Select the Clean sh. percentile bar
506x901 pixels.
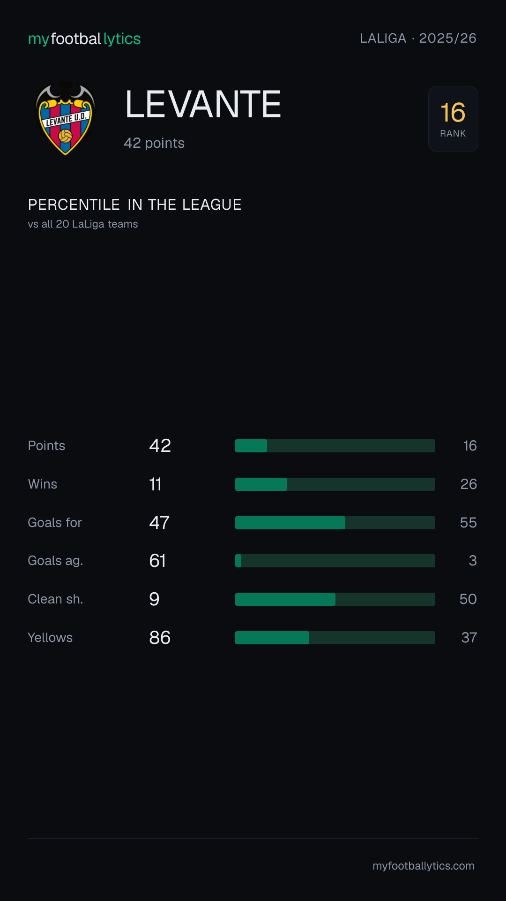point(335,599)
